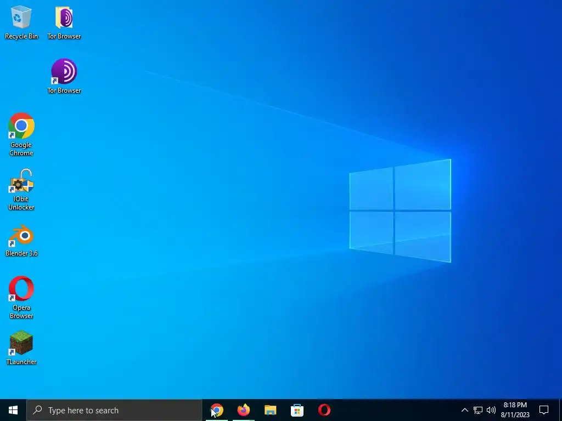The width and height of the screenshot is (562, 421).
Task: Select the Google Chrome desktop shortcut
Action: click(21, 134)
